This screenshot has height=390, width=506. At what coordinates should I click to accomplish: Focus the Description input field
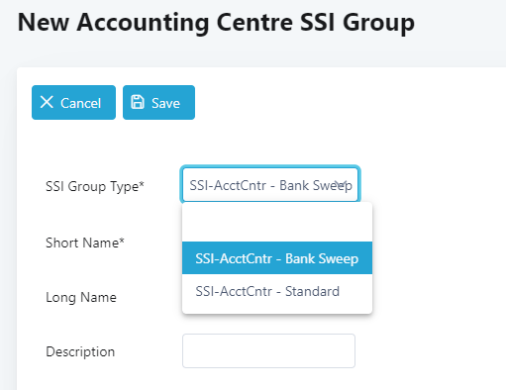coord(268,350)
